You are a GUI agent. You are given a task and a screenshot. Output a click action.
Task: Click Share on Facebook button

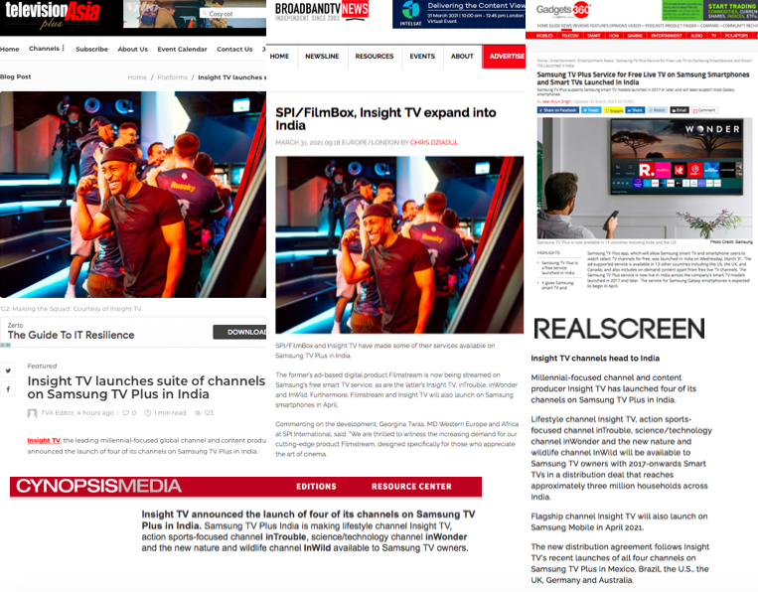558,110
